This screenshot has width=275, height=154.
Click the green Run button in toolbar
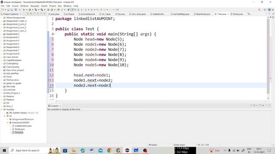click(30, 10)
